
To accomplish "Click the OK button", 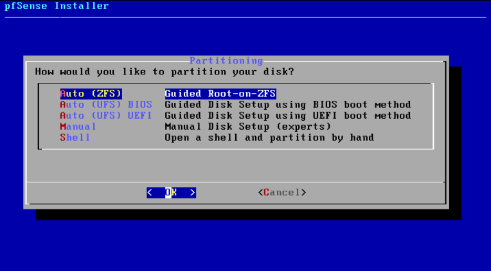I will 172,193.
